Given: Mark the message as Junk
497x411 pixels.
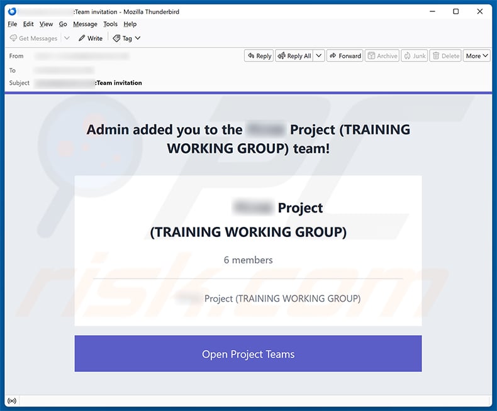Looking at the screenshot, I should (x=415, y=56).
